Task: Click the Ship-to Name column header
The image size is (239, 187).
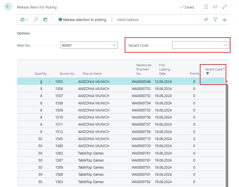Action: click(92, 74)
